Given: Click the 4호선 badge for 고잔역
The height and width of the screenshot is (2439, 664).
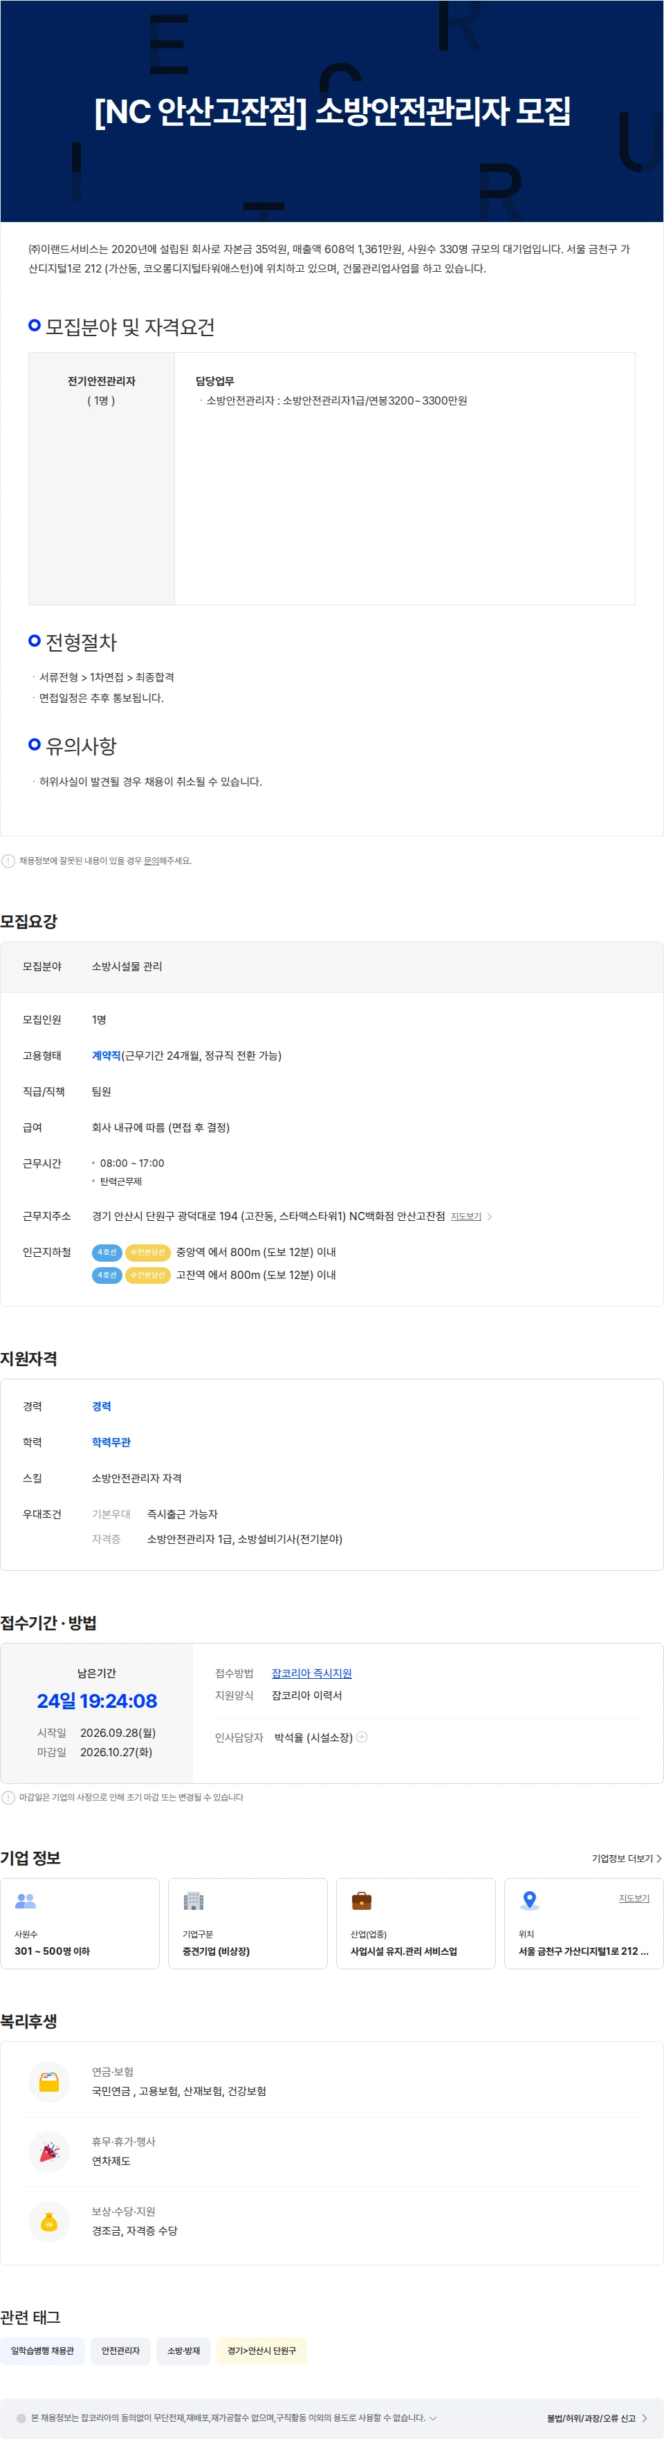Looking at the screenshot, I should pos(107,1276).
